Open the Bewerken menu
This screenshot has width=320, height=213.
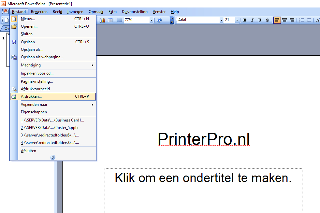39,12
